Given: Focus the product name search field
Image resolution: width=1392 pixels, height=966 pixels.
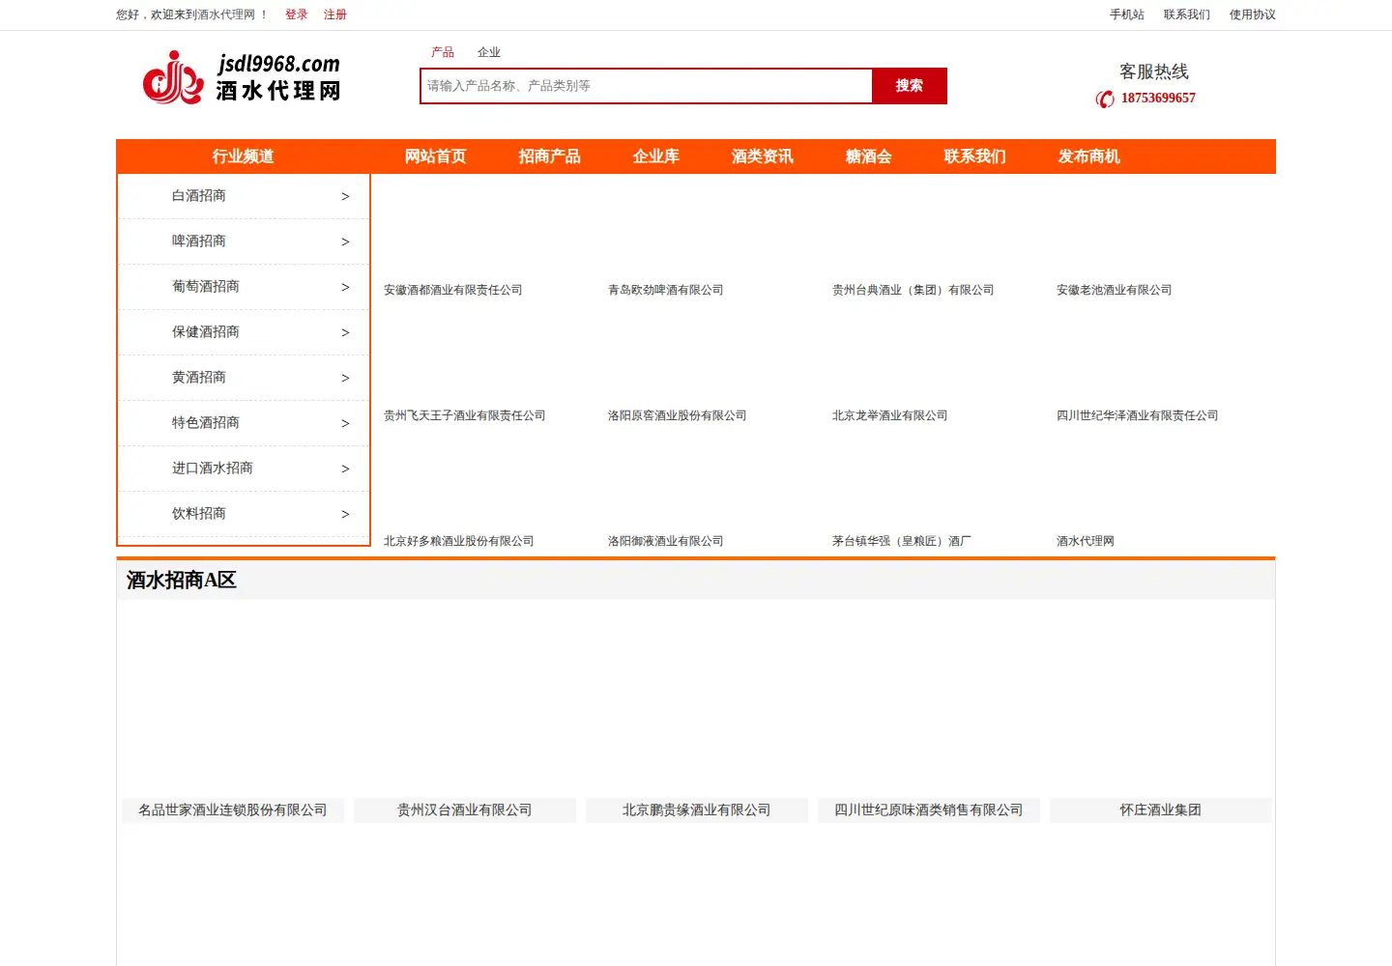Looking at the screenshot, I should [x=647, y=86].
